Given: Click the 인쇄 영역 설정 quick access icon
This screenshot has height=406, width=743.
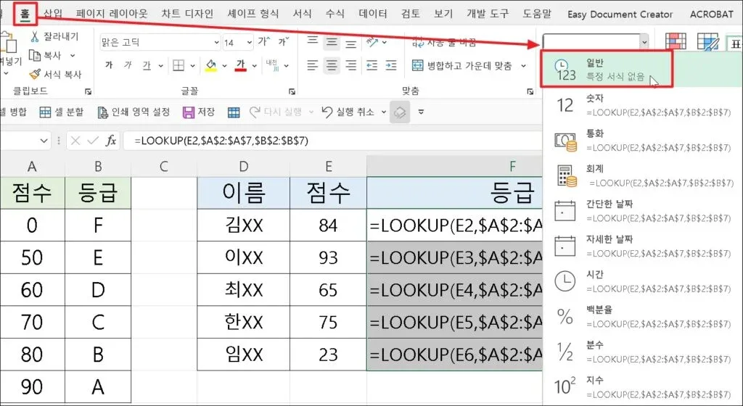Looking at the screenshot, I should (102, 112).
